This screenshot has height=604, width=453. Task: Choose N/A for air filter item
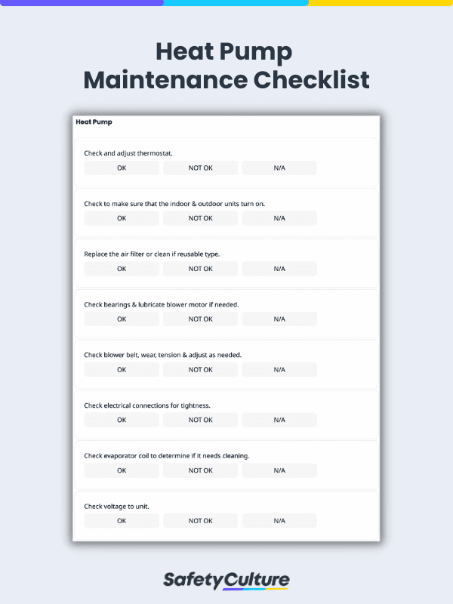[x=279, y=269]
